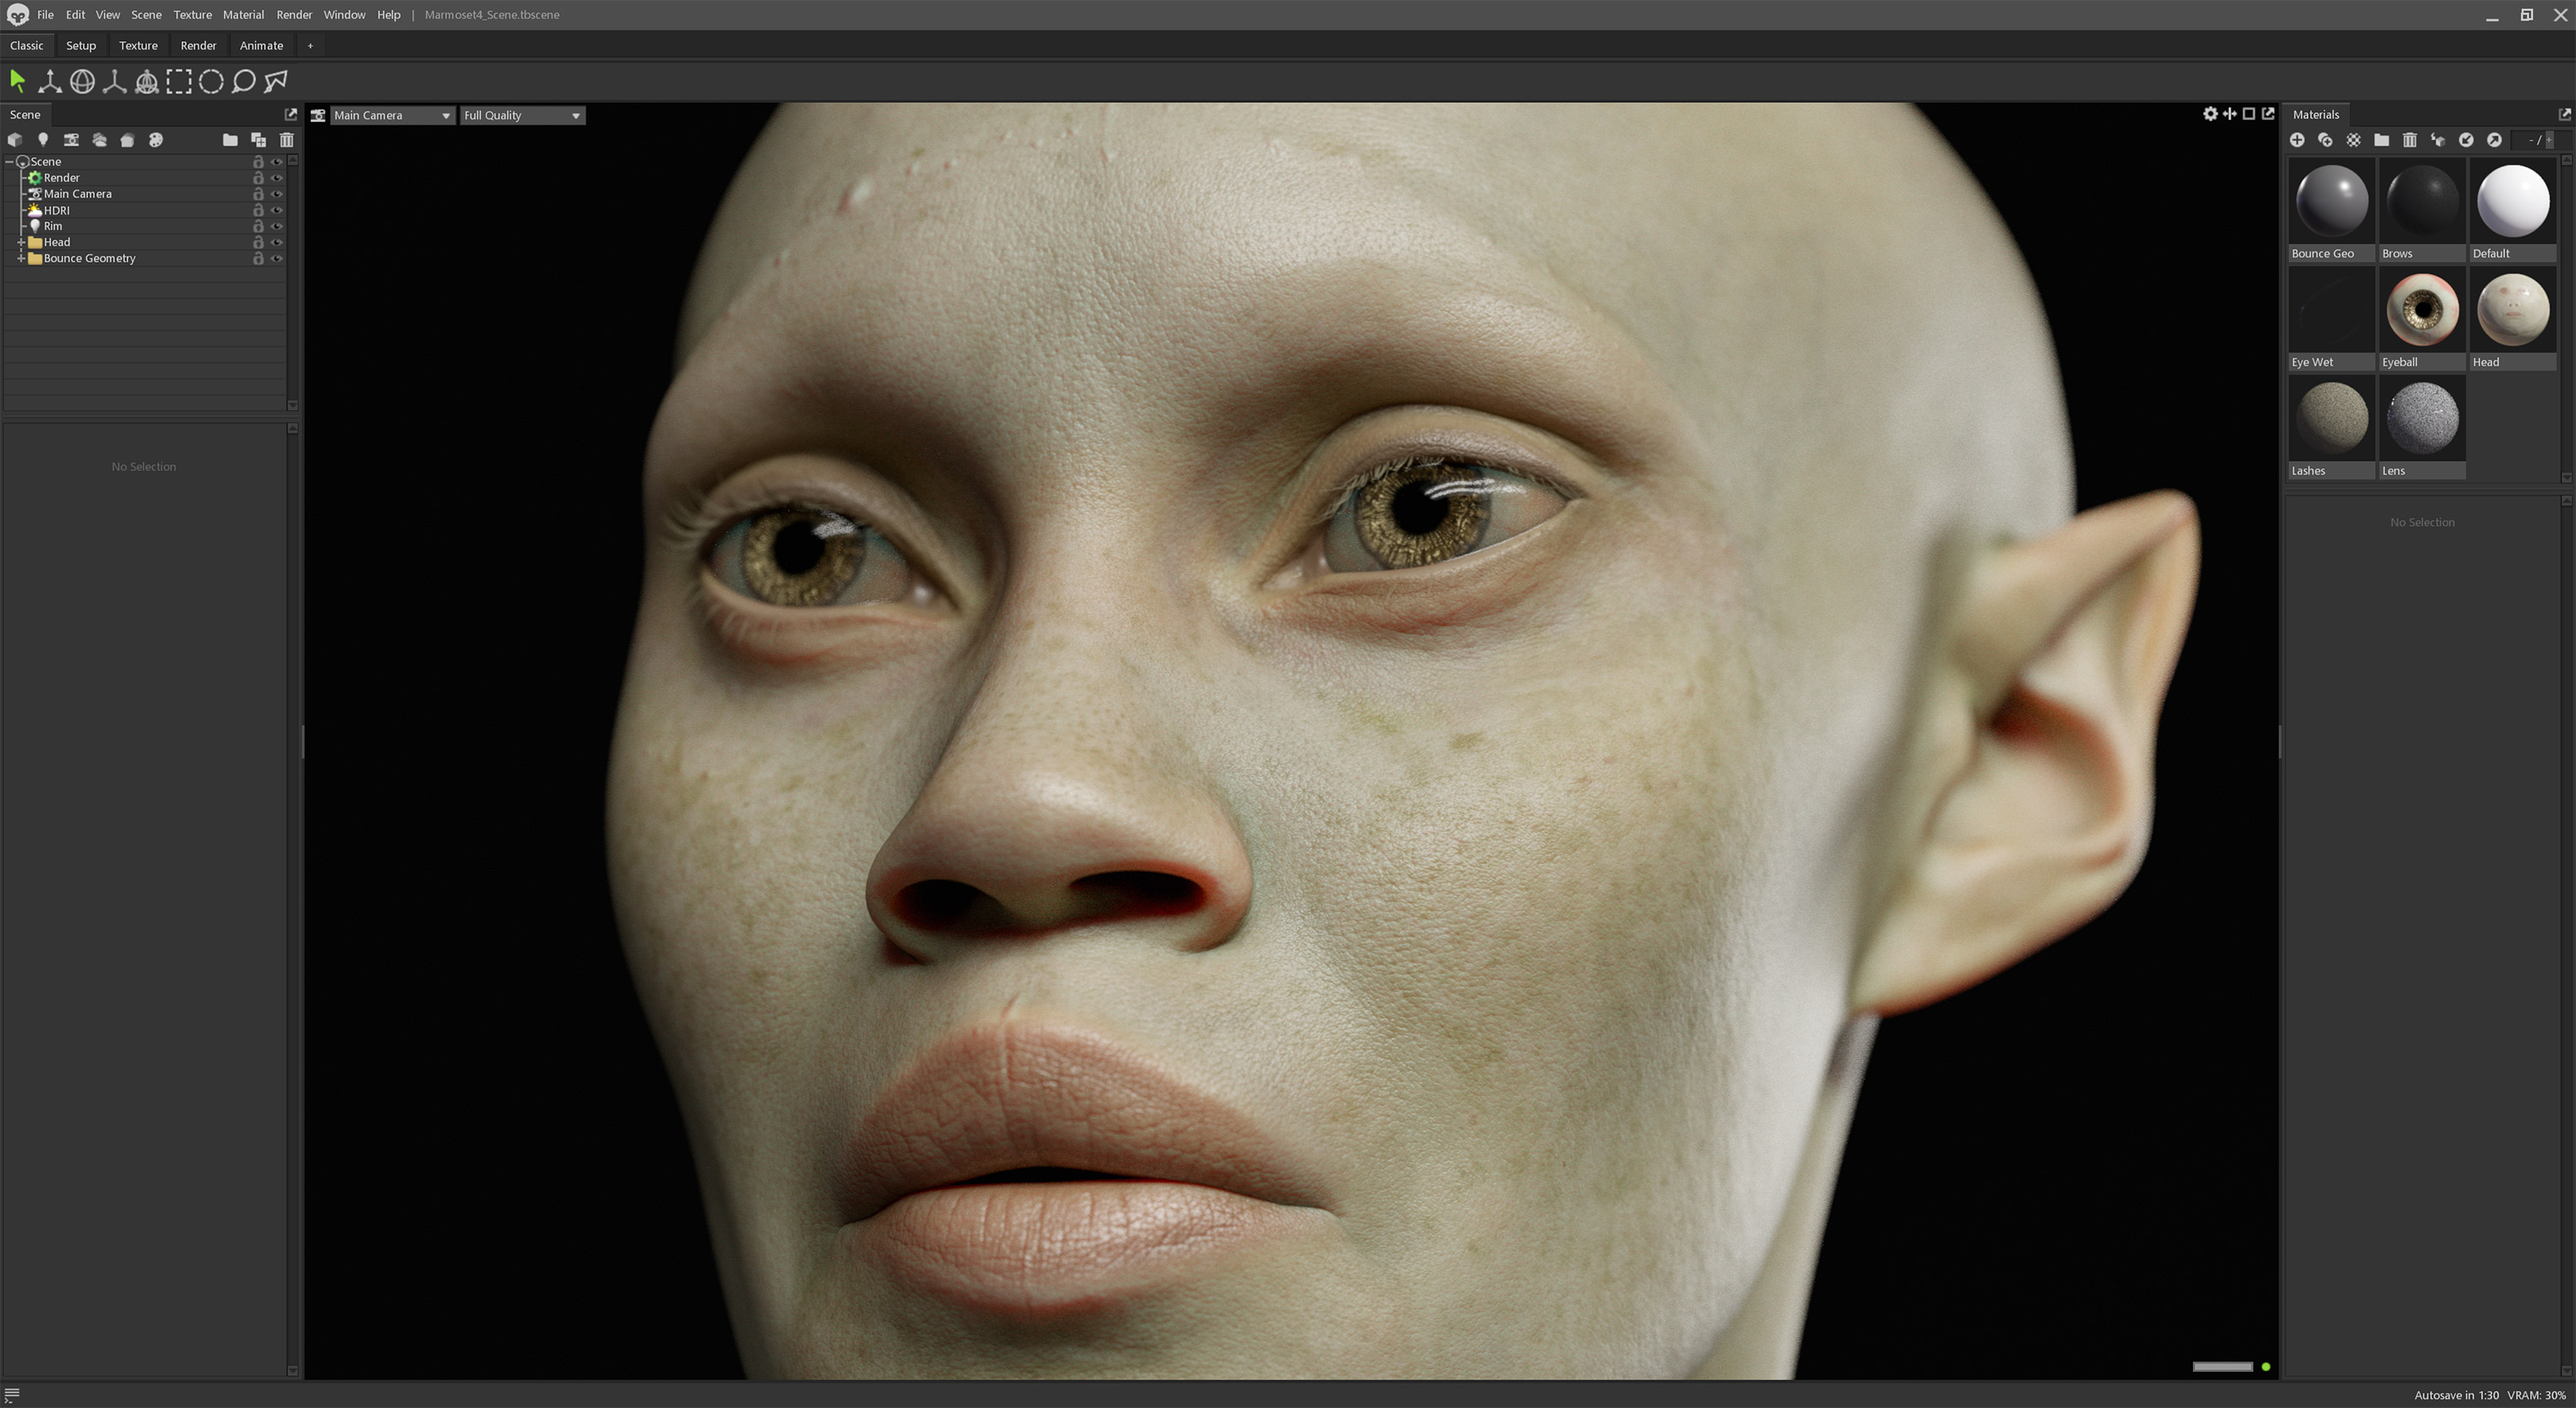
Task: Select the Eyeball material thumbnail
Action: click(x=2421, y=309)
